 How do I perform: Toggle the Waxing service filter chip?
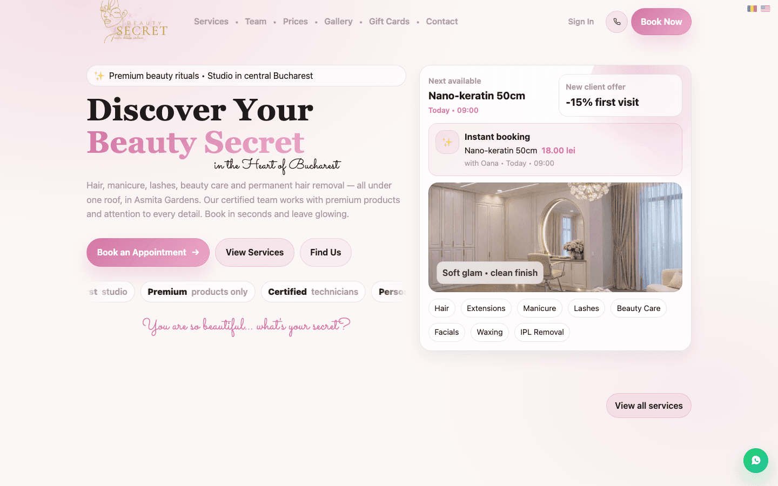point(489,332)
